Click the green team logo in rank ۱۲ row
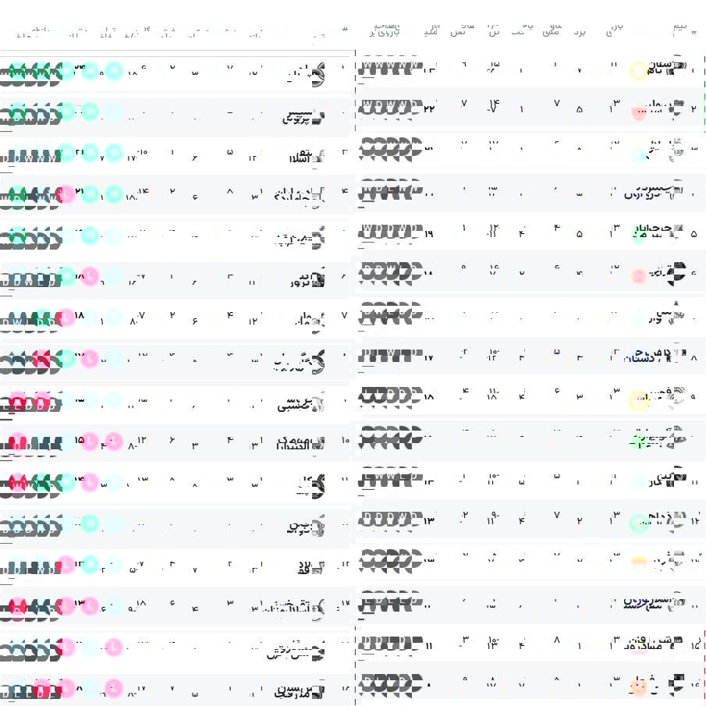 638,523
